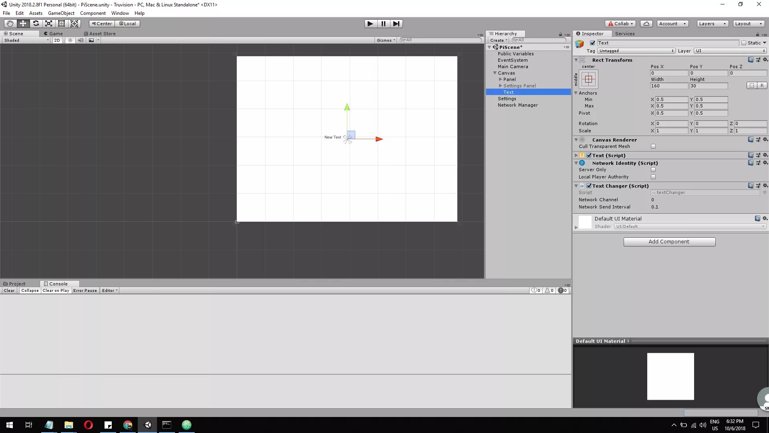Expand Text Script component

(x=576, y=155)
